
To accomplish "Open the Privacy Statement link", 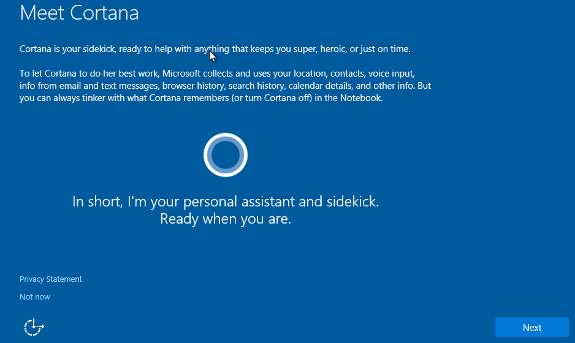I will 51,279.
